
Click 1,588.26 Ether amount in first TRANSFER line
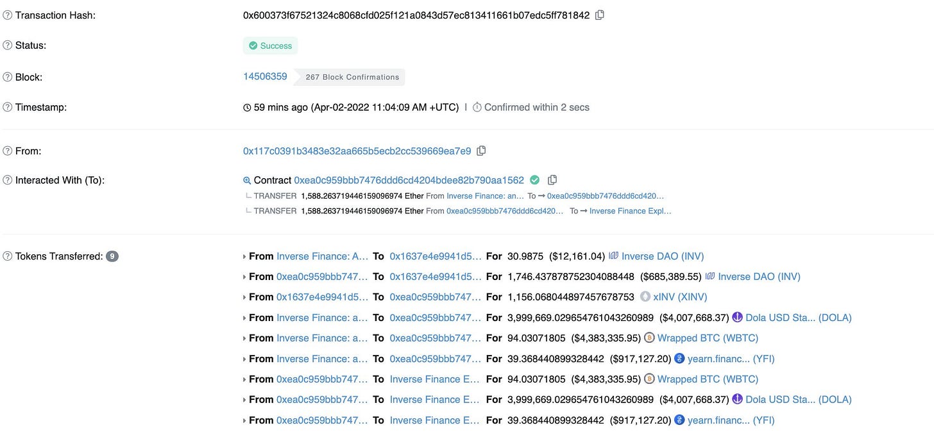coord(362,195)
